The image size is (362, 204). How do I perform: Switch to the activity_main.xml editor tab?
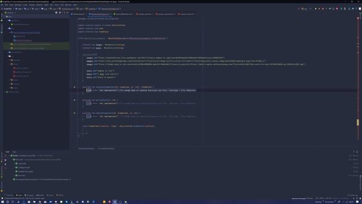(x=145, y=14)
